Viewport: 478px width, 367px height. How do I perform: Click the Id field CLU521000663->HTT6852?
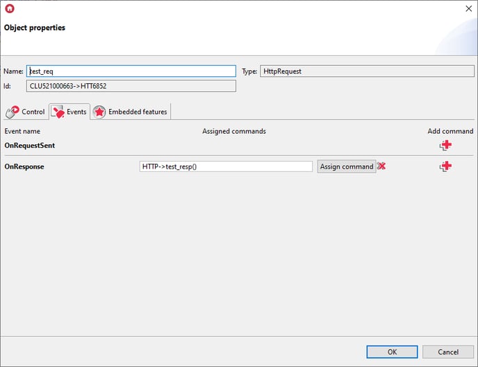pyautogui.click(x=131, y=86)
